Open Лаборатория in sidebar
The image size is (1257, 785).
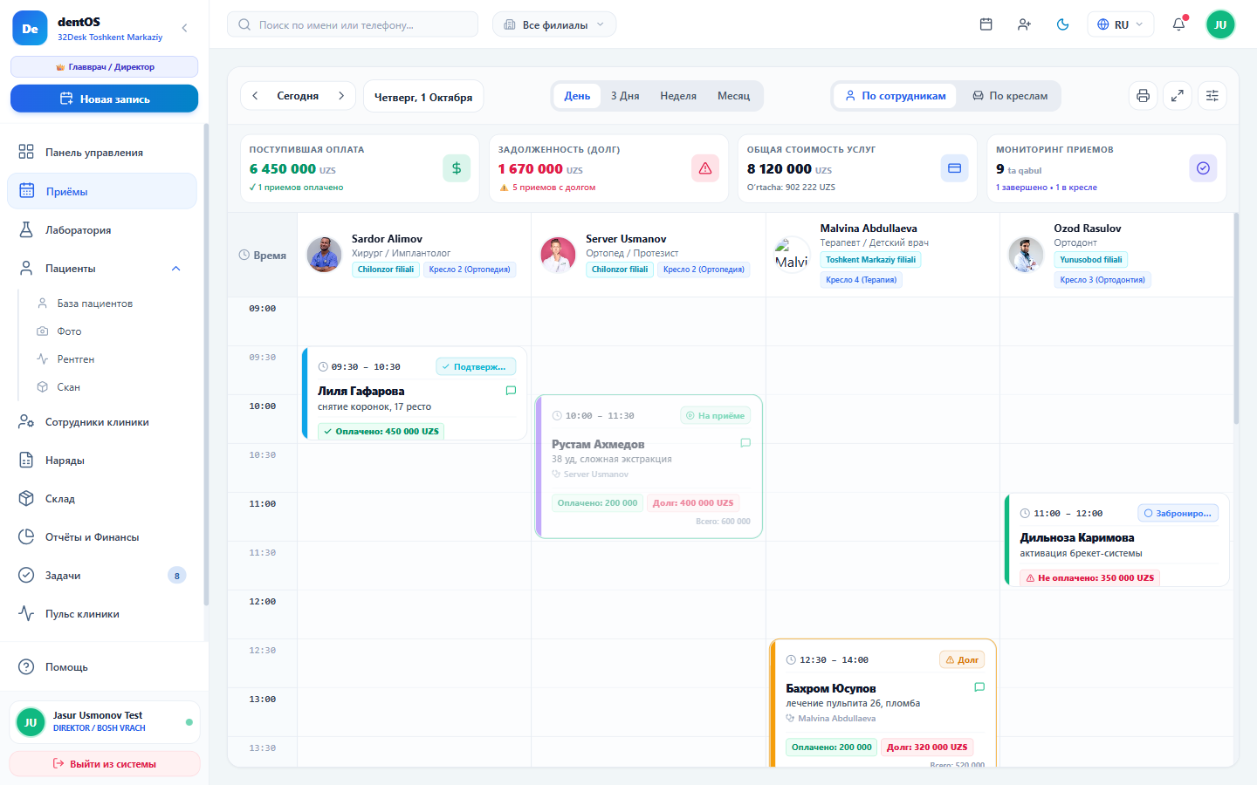point(102,230)
